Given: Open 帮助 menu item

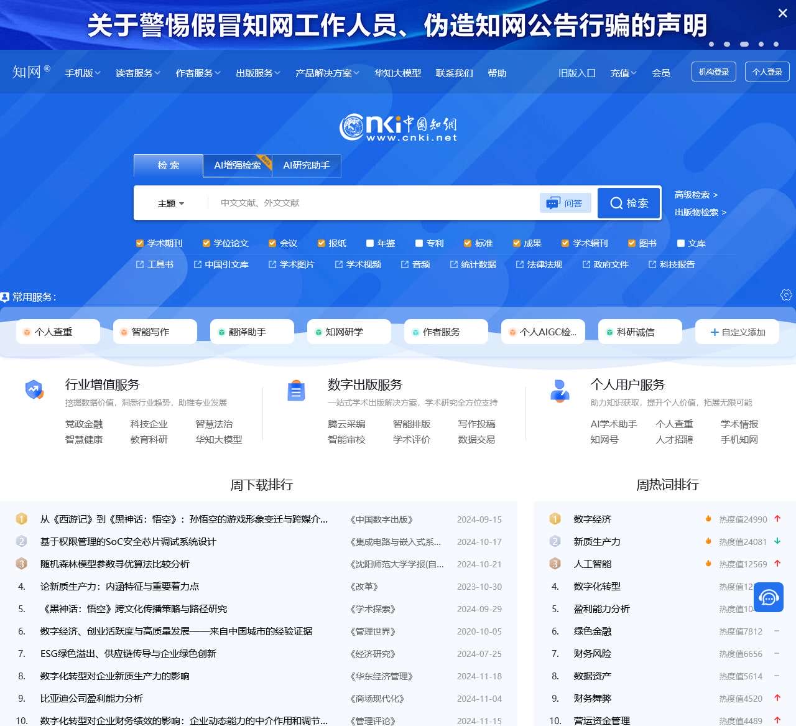Looking at the screenshot, I should coord(497,73).
